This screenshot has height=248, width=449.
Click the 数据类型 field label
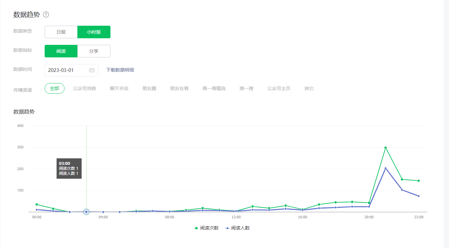(23, 31)
